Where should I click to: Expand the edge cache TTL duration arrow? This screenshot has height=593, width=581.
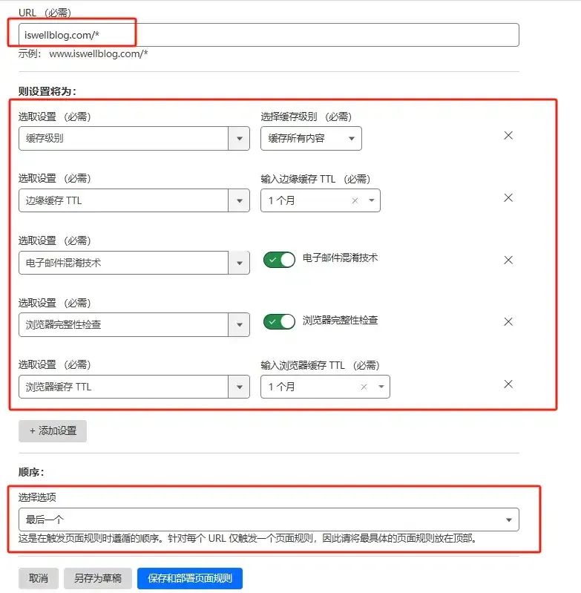(x=372, y=200)
